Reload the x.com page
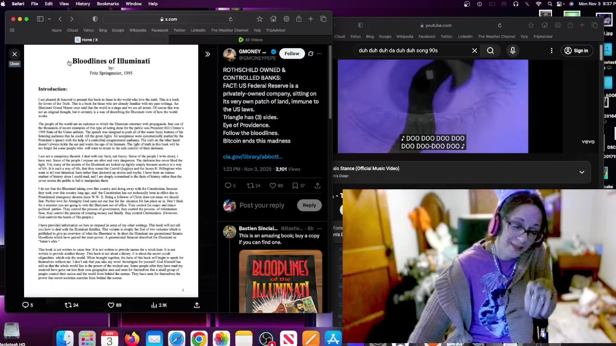Image resolution: width=616 pixels, height=346 pixels. click(x=231, y=19)
